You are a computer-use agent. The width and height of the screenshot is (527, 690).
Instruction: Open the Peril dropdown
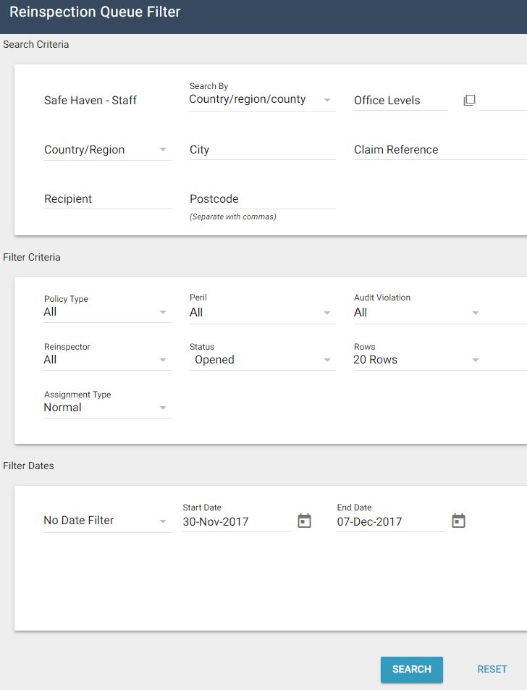tap(261, 313)
